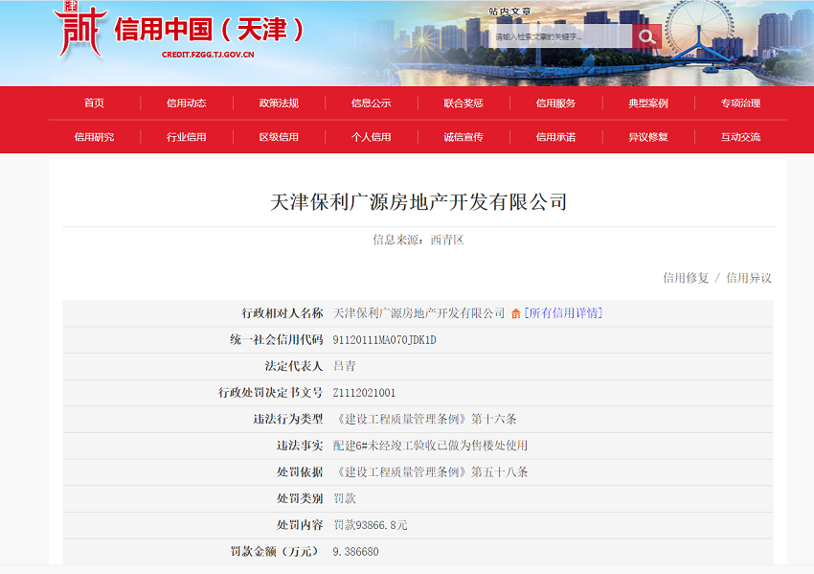The image size is (814, 574).
Task: Click the 法定代表人 row label
Action: point(294,366)
